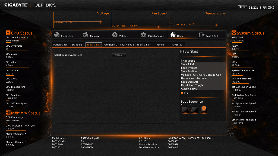Screen dimensions: 278x156
Task: Click the model name Z97X-Gaming G1
Action: click(x=90, y=138)
